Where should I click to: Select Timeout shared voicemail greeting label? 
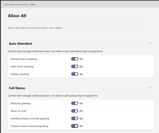coord(29,126)
